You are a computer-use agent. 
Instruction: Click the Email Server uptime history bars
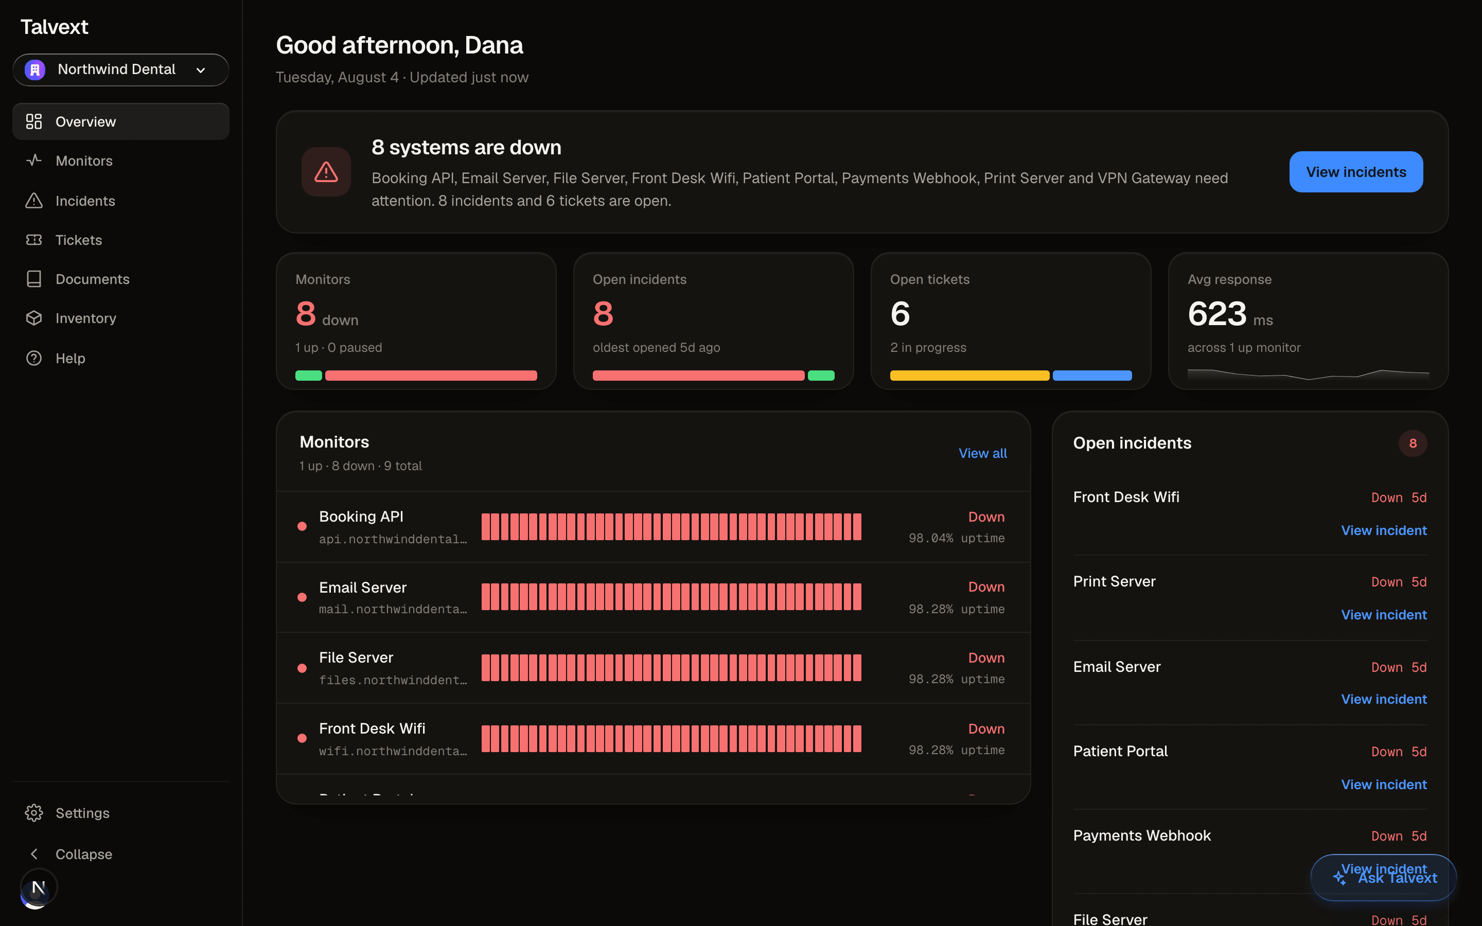coord(671,597)
